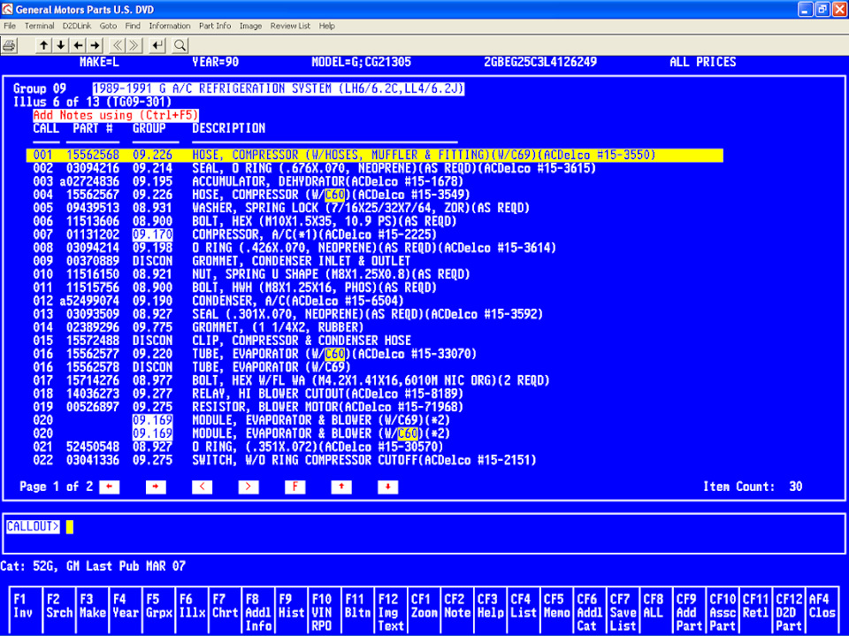Click the up arrow toolbar button
849x636 pixels.
coord(43,45)
